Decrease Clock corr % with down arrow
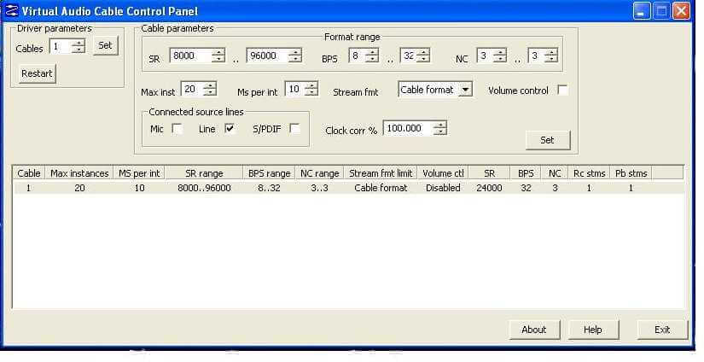 pos(440,131)
